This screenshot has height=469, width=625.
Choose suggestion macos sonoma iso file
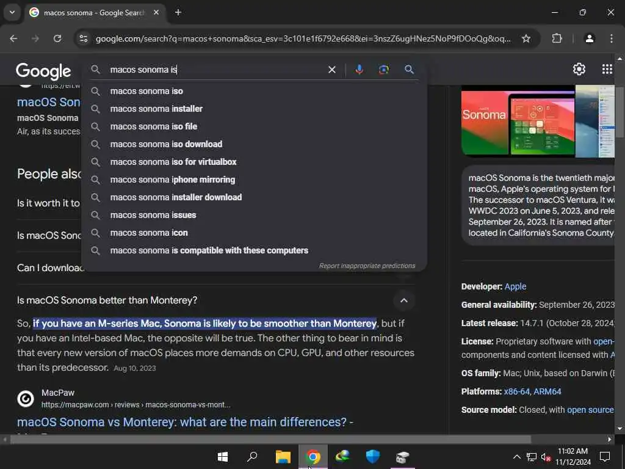[x=255, y=126]
